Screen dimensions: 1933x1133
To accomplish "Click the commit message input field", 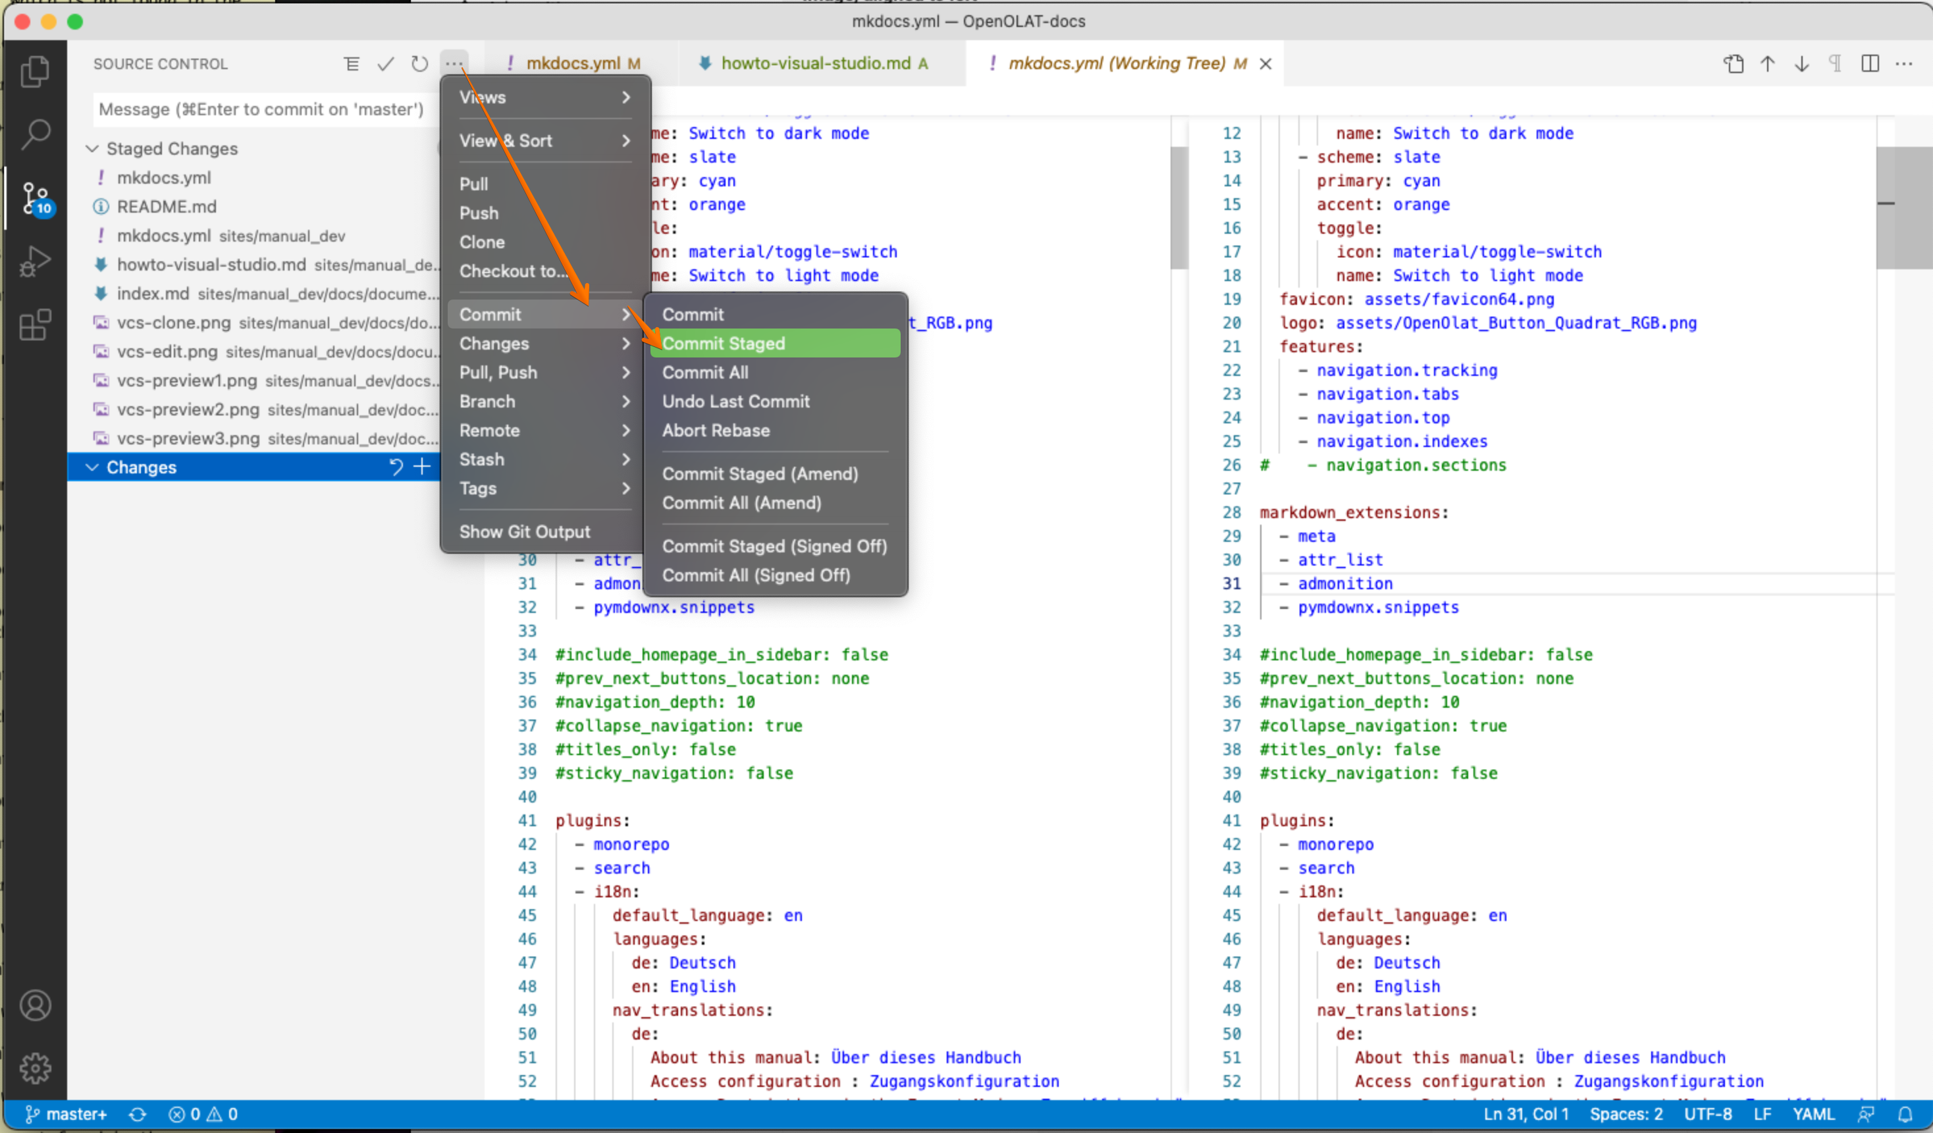I will (261, 109).
